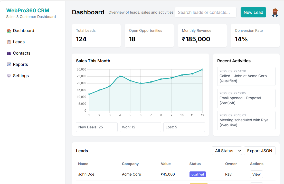Click the gear icon beside Settings

[9, 76]
